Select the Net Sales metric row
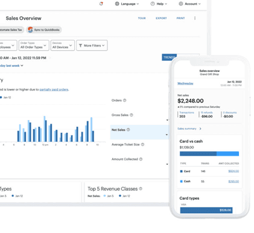 [x=139, y=132]
